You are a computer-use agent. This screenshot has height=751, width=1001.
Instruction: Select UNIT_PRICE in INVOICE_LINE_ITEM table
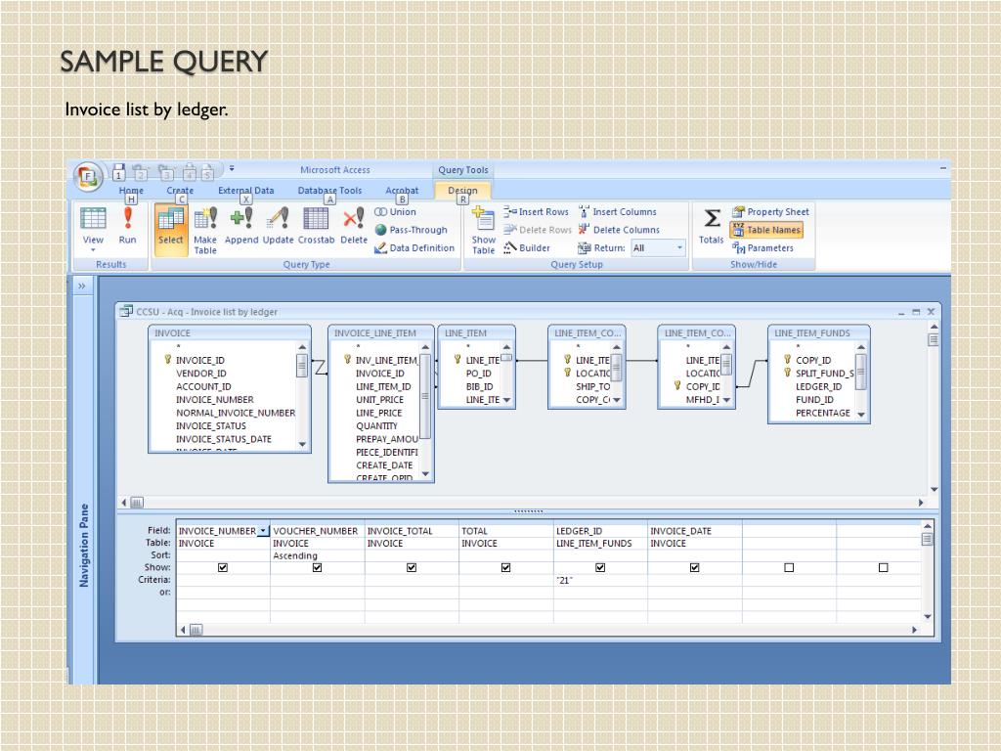click(380, 400)
